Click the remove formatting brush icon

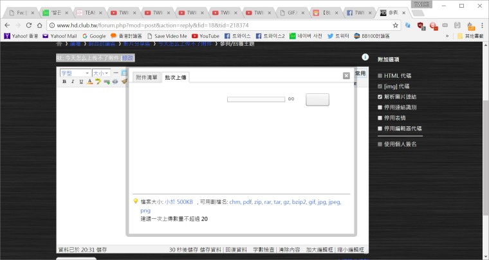pyautogui.click(x=124, y=82)
